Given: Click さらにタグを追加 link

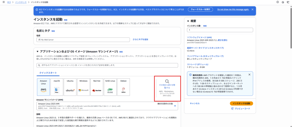Looking at the screenshot, I should [140, 39].
